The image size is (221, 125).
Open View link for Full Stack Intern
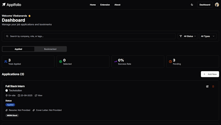38,95
